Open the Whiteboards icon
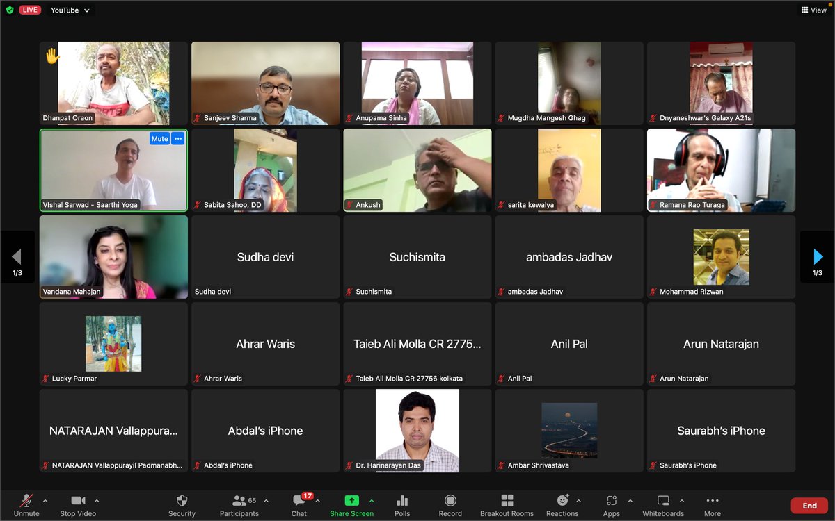 point(663,501)
